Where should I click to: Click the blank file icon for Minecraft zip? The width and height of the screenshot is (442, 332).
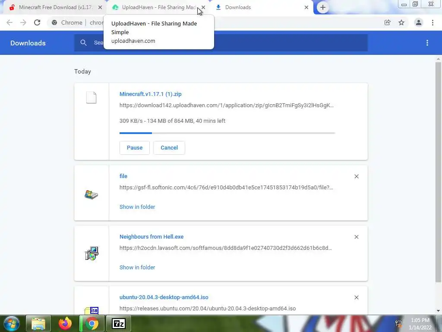click(92, 98)
